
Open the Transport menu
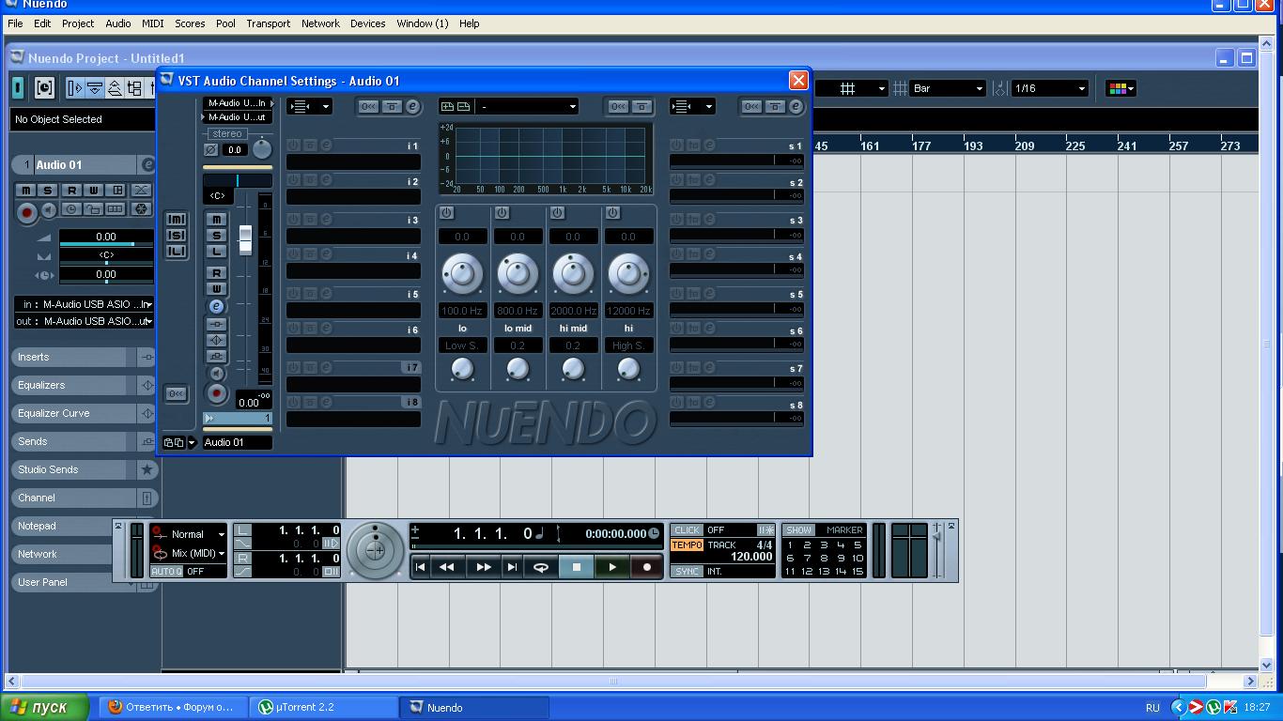[268, 23]
